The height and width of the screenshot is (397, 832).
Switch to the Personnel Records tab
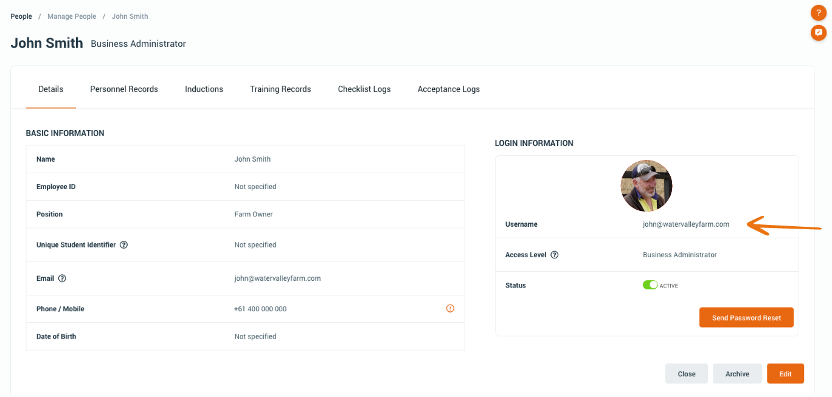[124, 89]
